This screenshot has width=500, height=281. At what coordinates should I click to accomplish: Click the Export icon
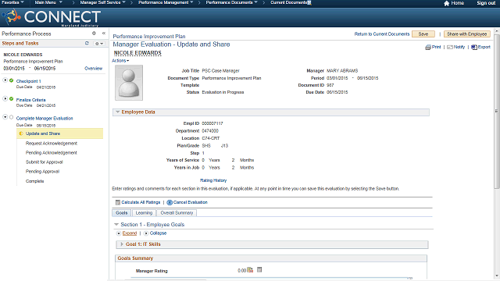pyautogui.click(x=474, y=47)
